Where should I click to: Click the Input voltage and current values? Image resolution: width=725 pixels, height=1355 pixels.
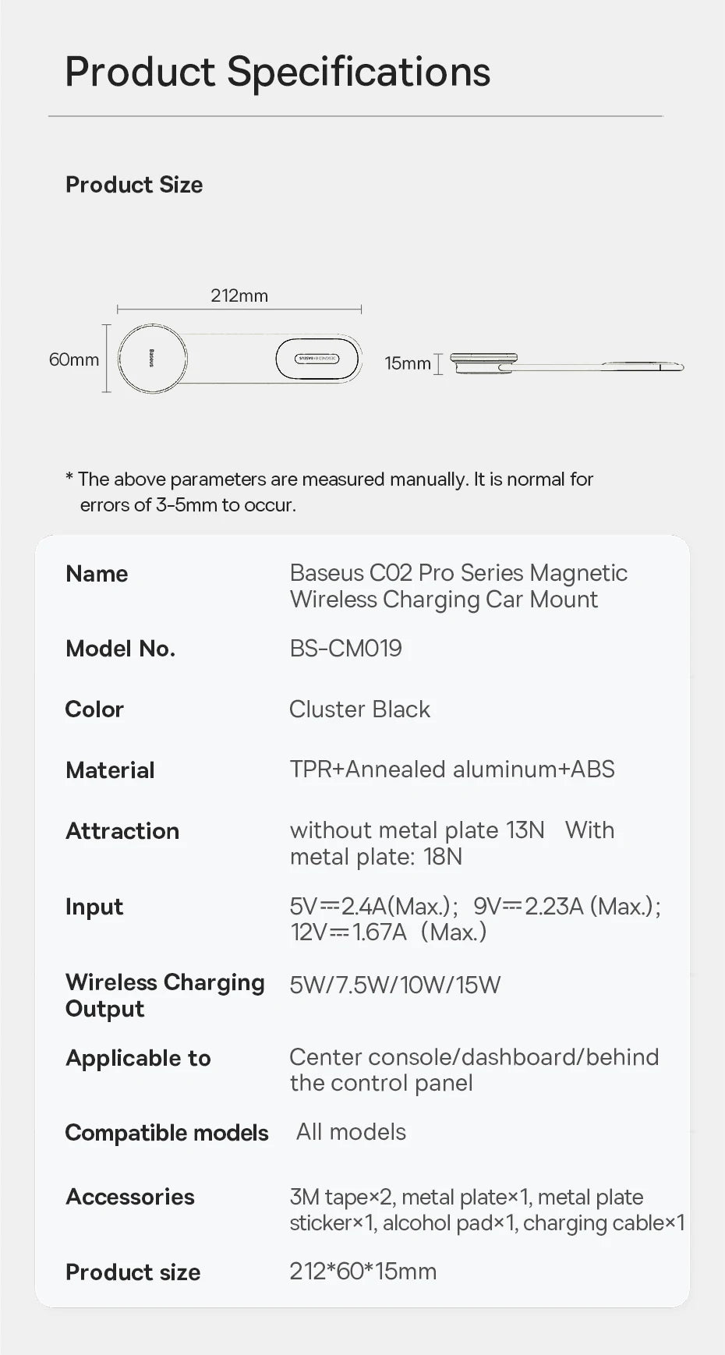click(x=475, y=919)
